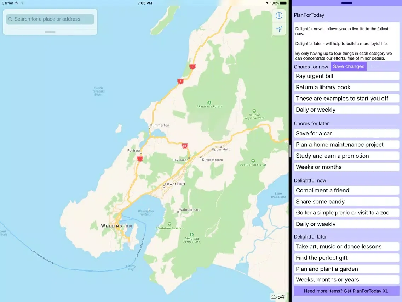402x302 pixels.
Task: Edit the Plan and plant a garden field
Action: (347, 269)
